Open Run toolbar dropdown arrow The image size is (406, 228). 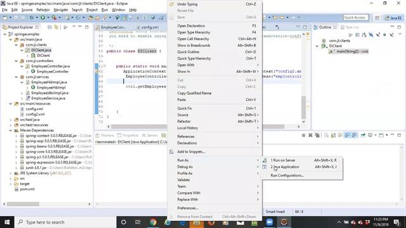(48, 18)
